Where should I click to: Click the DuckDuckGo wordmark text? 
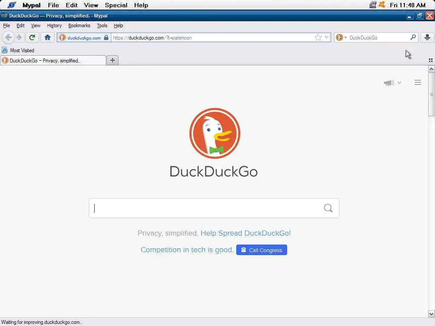[214, 171]
